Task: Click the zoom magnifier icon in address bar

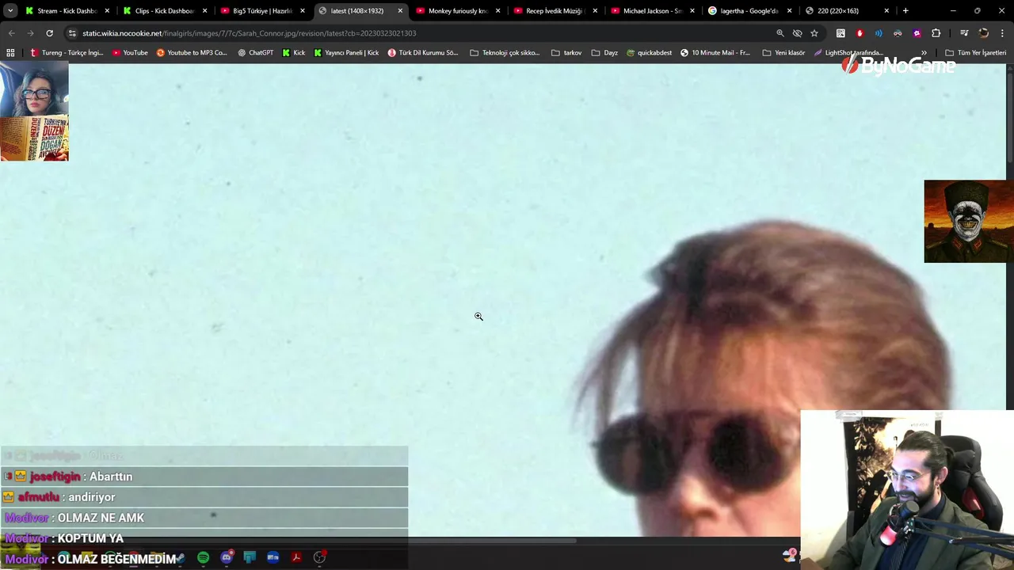Action: [x=780, y=33]
